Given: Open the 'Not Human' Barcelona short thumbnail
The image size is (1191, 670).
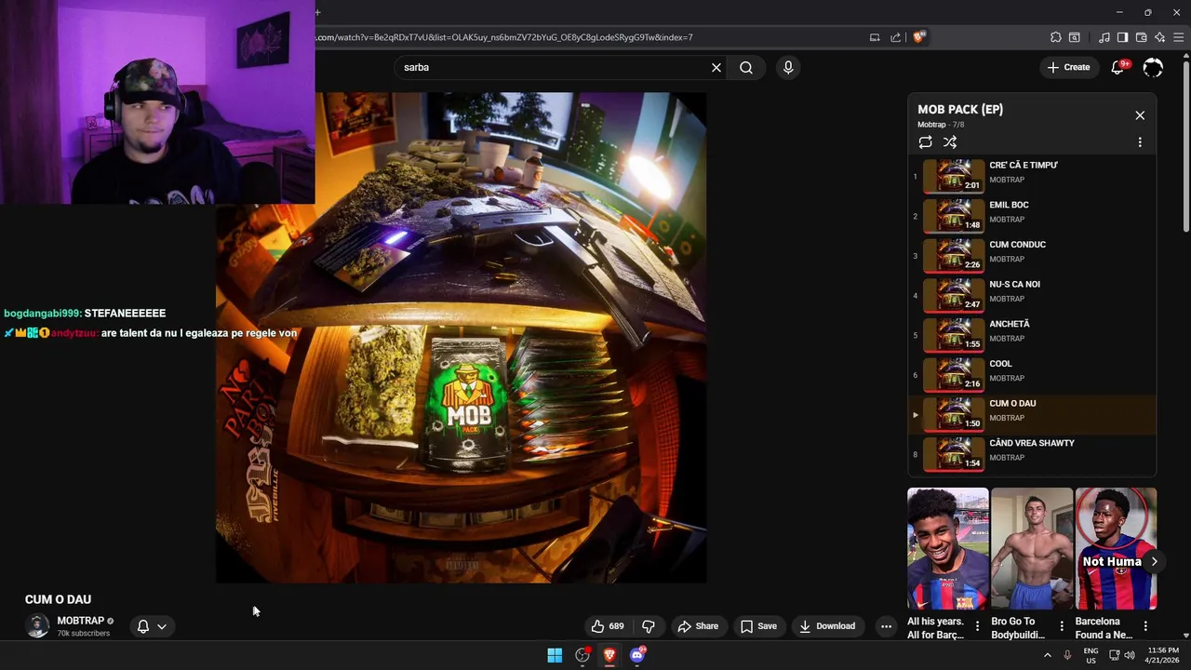Looking at the screenshot, I should (x=1116, y=549).
